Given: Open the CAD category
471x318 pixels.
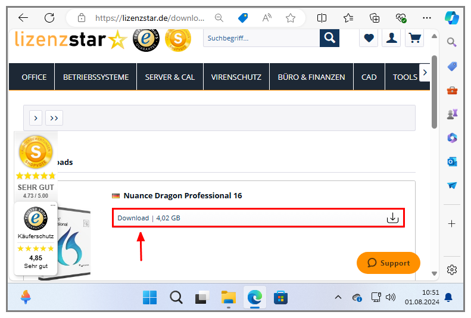Looking at the screenshot, I should coord(369,77).
